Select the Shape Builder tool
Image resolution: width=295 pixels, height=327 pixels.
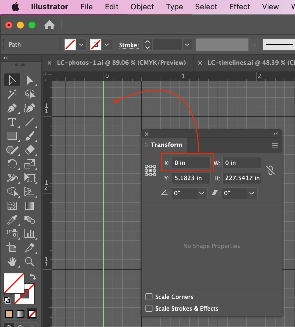coord(12,192)
